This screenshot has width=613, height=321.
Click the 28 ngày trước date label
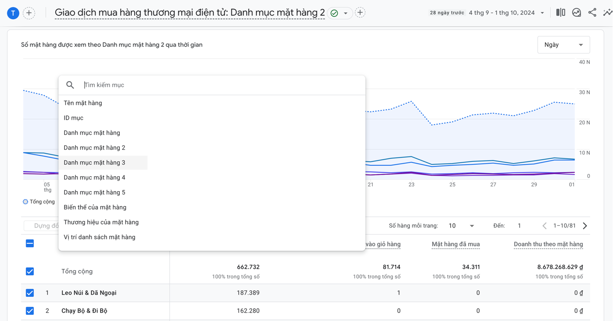point(447,13)
